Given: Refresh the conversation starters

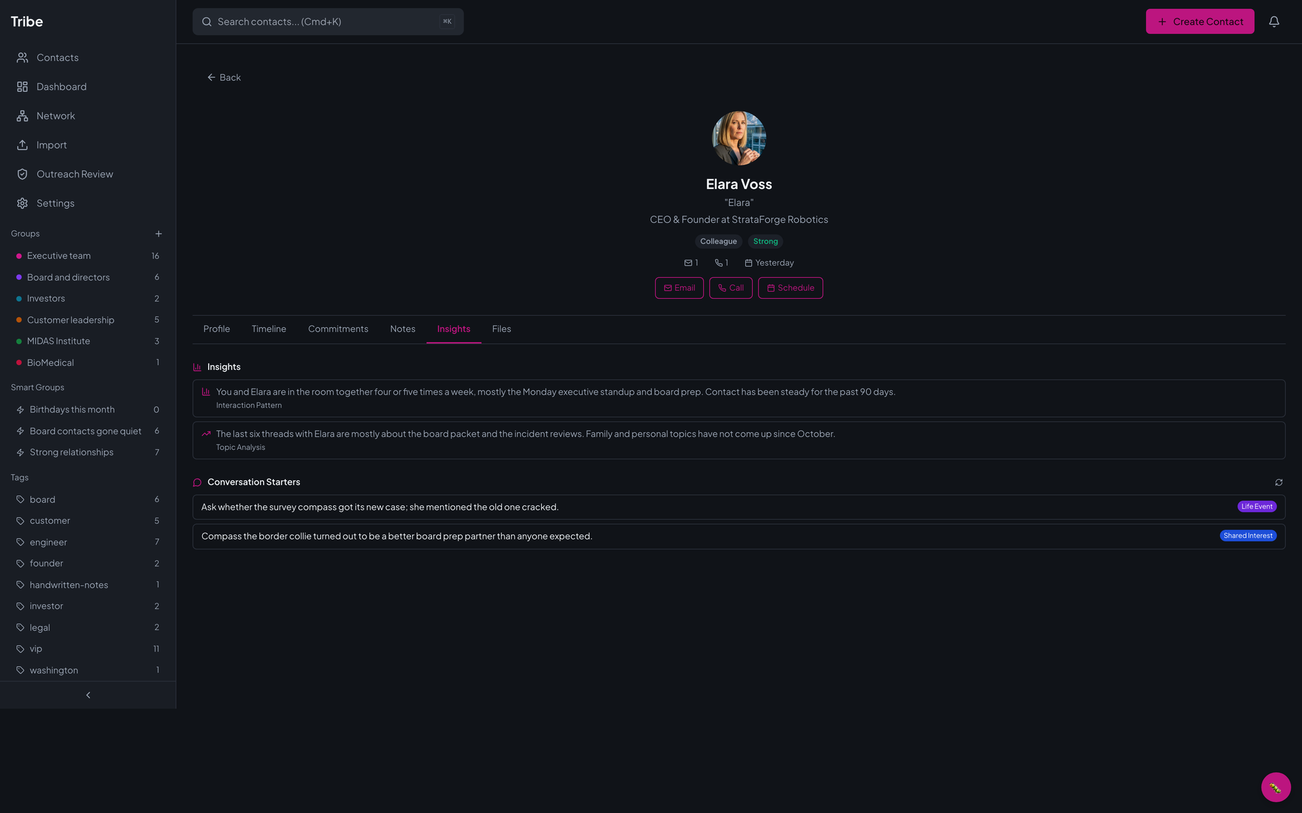Looking at the screenshot, I should [x=1279, y=482].
